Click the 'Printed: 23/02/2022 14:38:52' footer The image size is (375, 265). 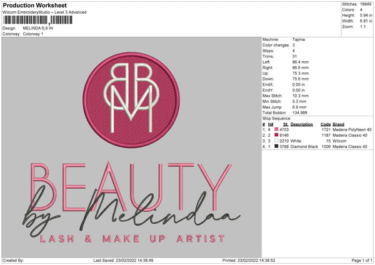point(249,260)
